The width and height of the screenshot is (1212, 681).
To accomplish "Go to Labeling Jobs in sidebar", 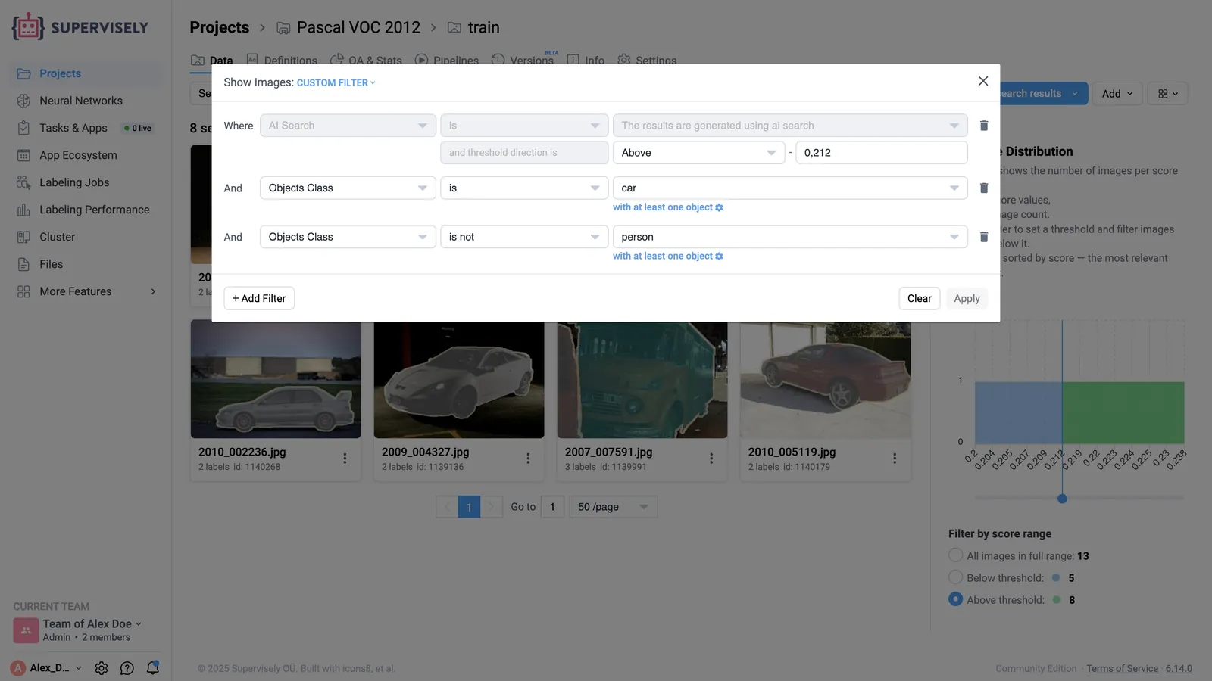I will tap(74, 182).
